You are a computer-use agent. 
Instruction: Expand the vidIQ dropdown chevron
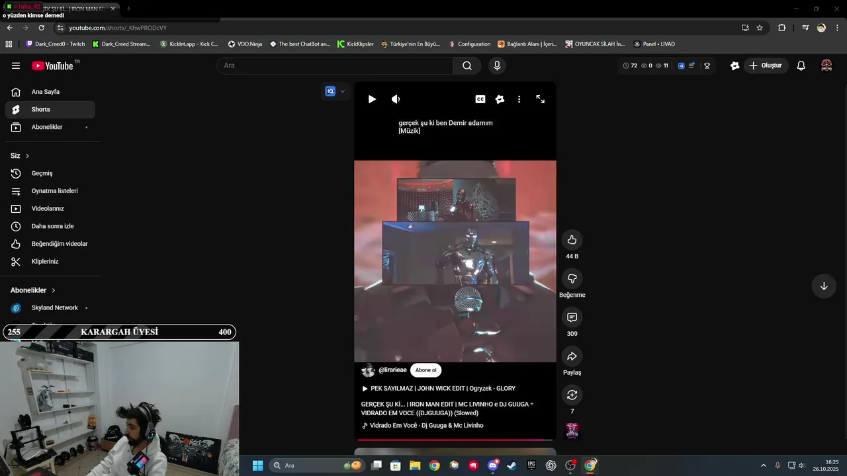(x=342, y=91)
